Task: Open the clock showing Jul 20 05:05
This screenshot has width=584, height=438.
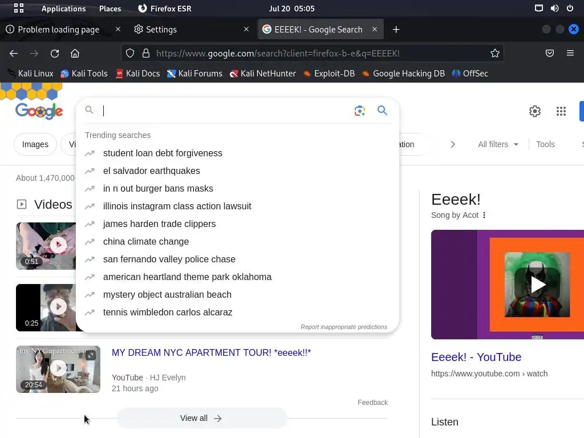Action: 291,9
